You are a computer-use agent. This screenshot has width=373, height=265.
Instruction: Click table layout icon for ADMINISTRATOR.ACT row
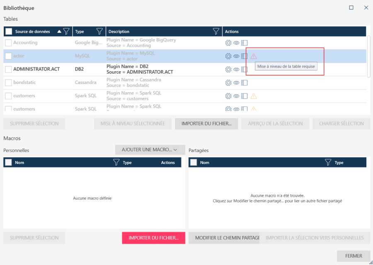[x=245, y=69]
